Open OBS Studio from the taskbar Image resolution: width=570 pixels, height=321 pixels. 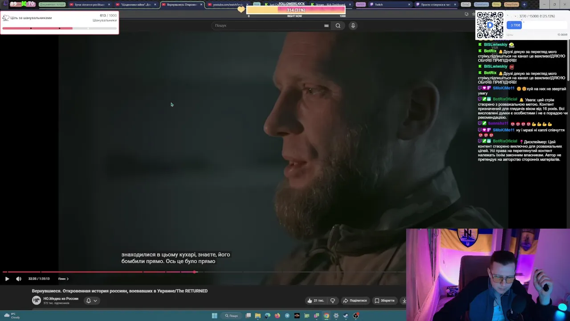tap(356, 316)
